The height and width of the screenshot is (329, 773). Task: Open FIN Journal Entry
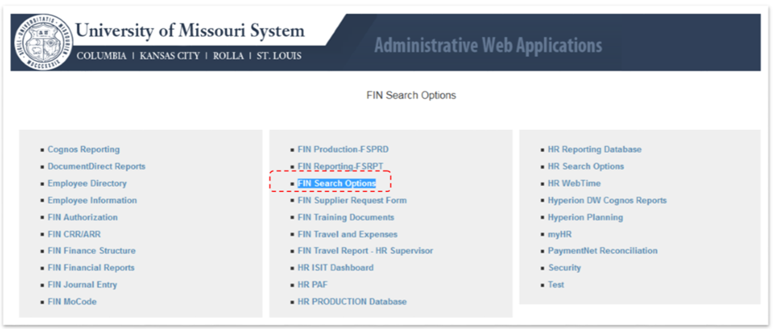(x=82, y=284)
